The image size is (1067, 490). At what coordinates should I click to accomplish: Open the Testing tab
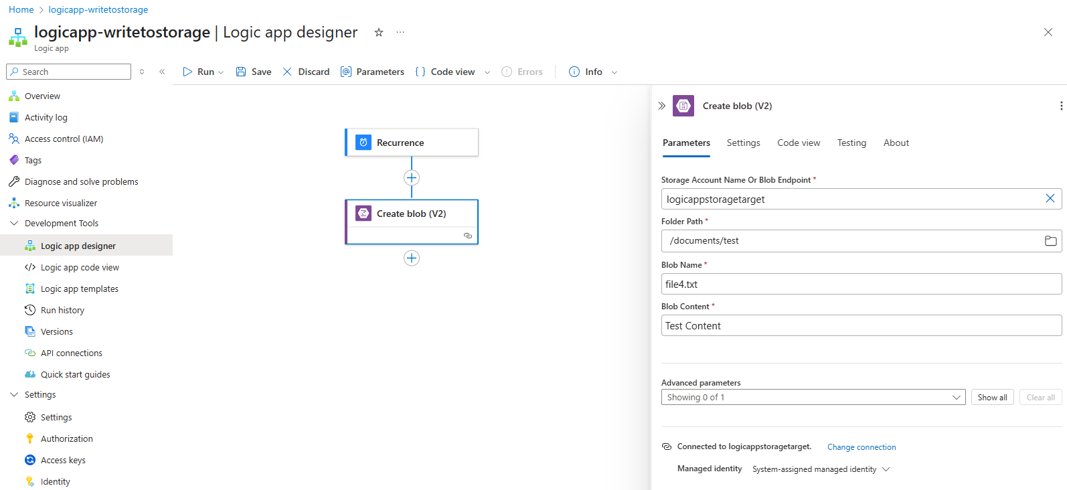pyautogui.click(x=851, y=143)
